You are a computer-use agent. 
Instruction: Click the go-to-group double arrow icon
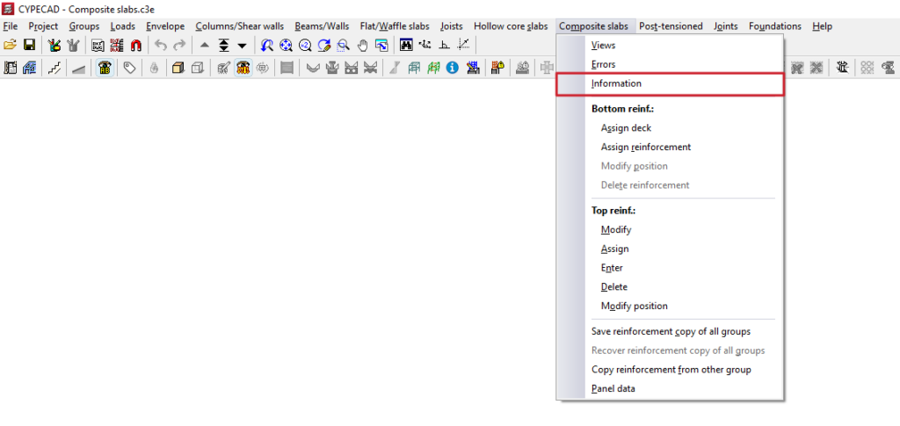pyautogui.click(x=224, y=46)
